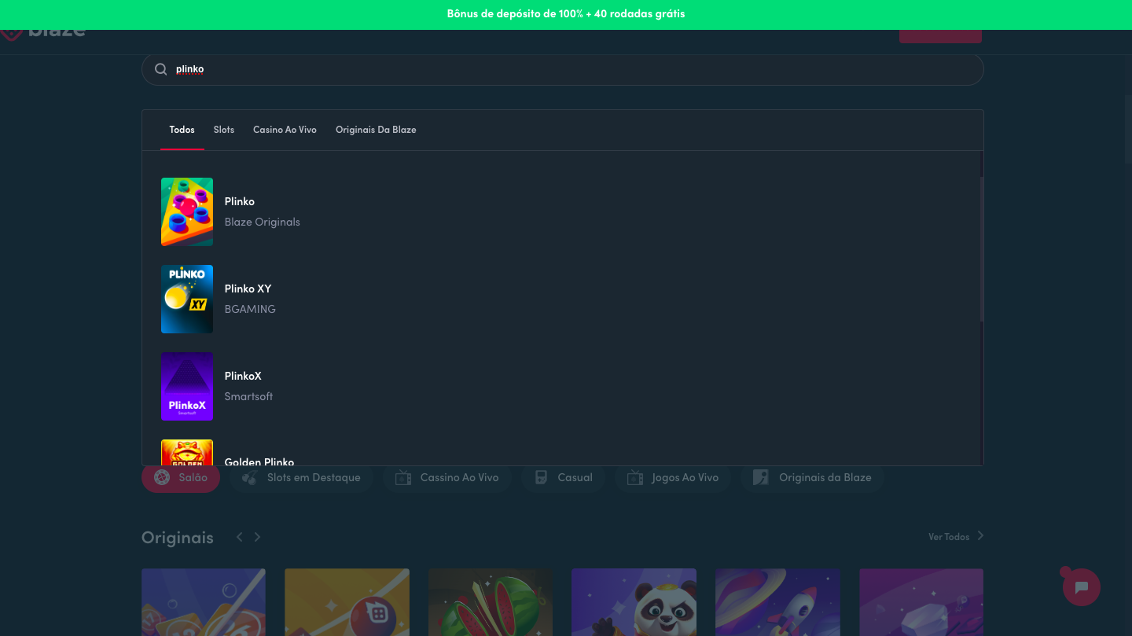
Task: Open Jogos Ao Vivo category
Action: [x=672, y=477]
